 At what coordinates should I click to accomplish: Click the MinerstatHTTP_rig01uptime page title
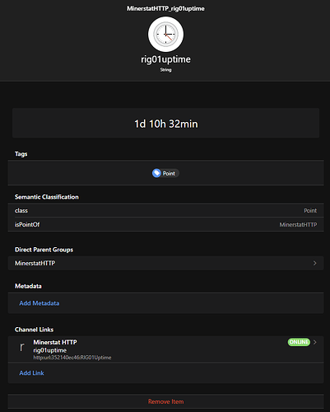165,8
